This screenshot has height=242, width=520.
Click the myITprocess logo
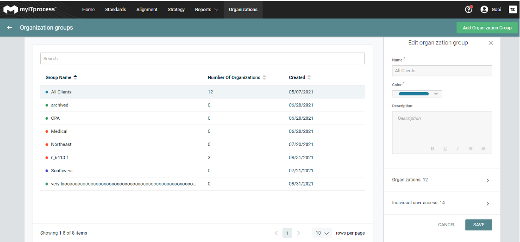pos(30,9)
